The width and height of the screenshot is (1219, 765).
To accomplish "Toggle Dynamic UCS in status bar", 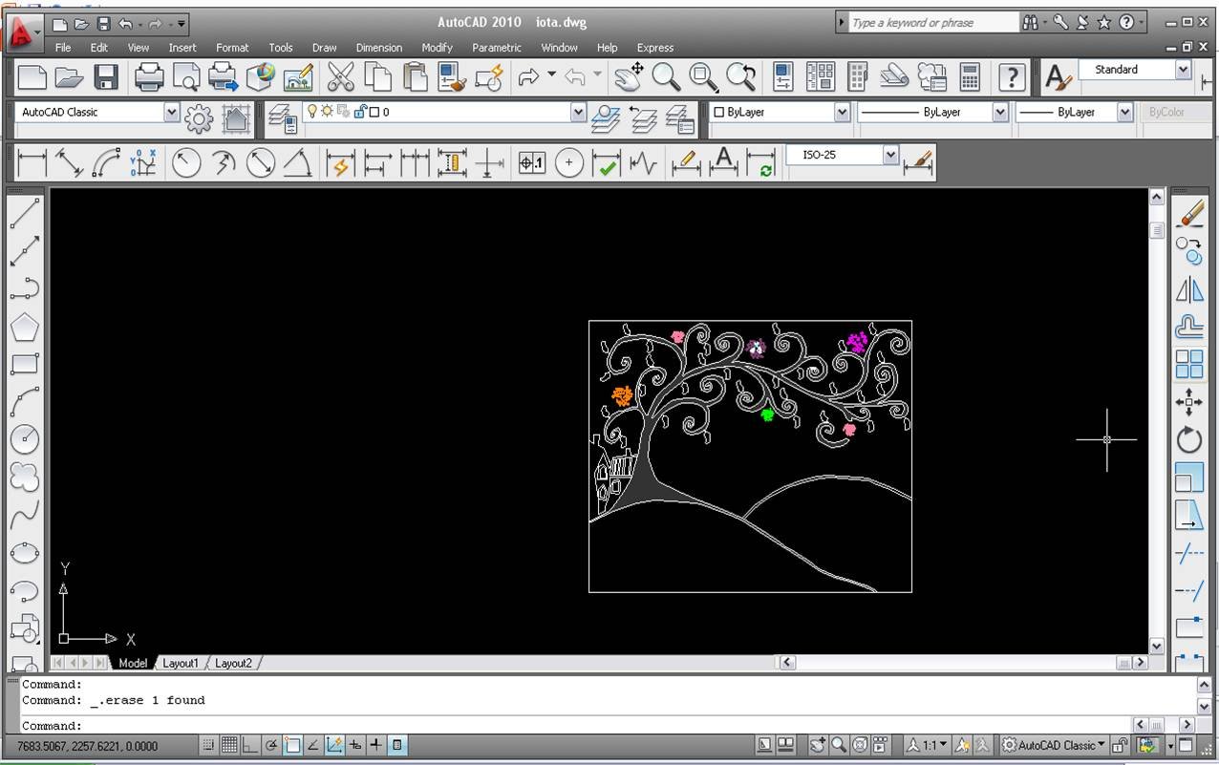I will click(x=334, y=745).
